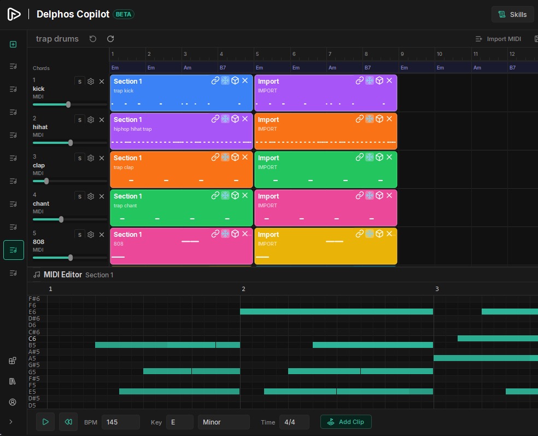Click the BPM value field showing 145
This screenshot has height=436, width=538.
click(x=120, y=422)
